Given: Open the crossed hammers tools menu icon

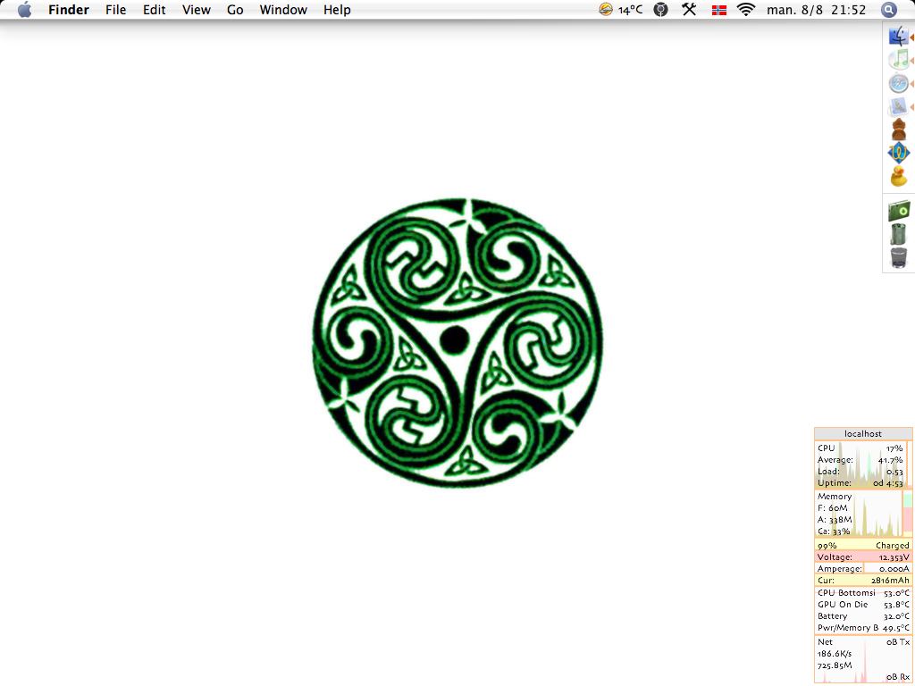Looking at the screenshot, I should (689, 9).
